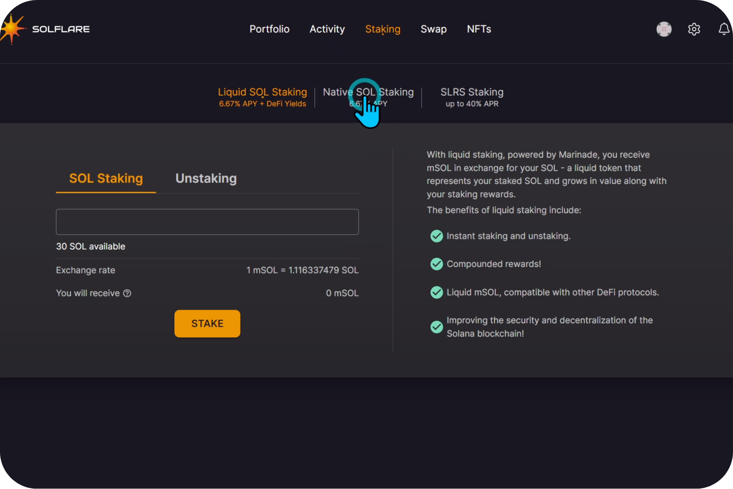Open the notifications bell icon
This screenshot has width=733, height=489.
point(724,29)
